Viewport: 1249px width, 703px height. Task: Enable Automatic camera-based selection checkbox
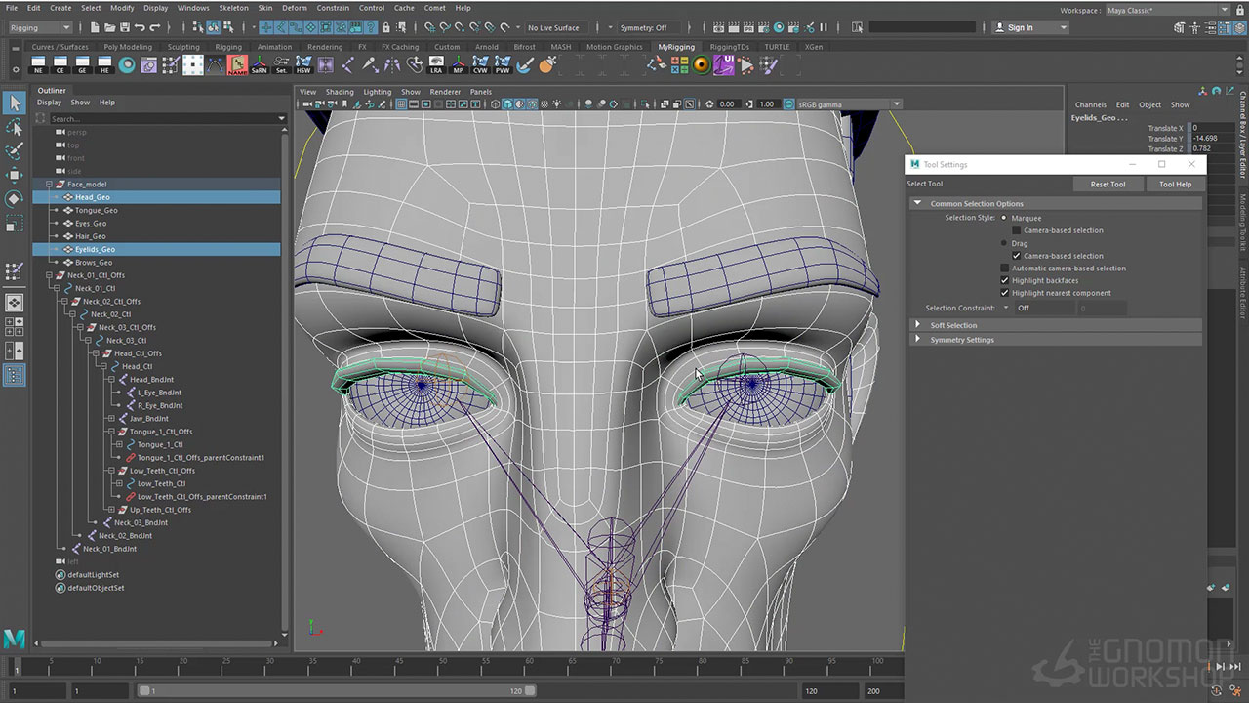click(1005, 269)
